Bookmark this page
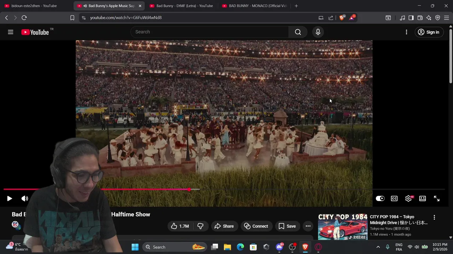 pos(72,18)
